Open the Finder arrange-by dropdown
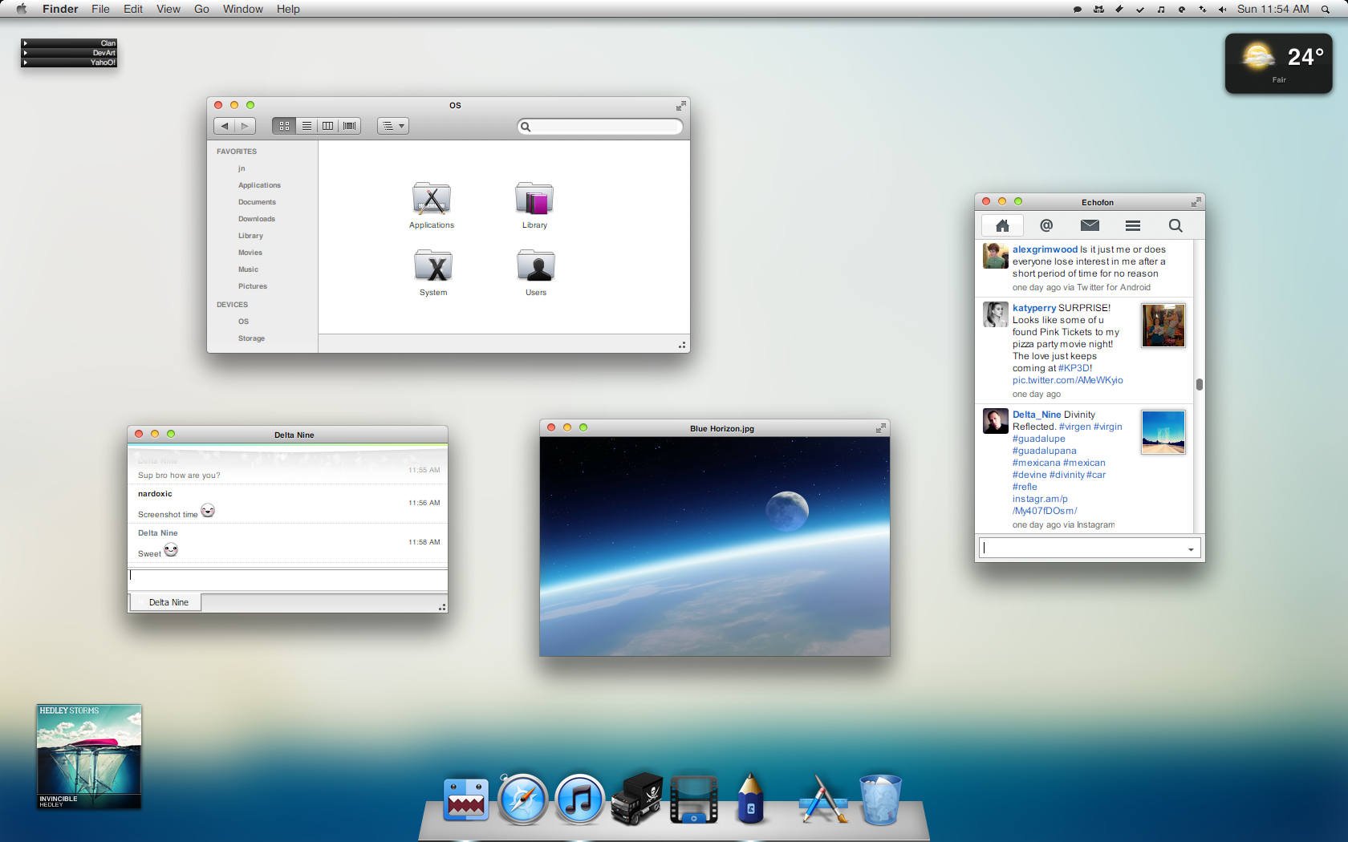 coord(393,126)
